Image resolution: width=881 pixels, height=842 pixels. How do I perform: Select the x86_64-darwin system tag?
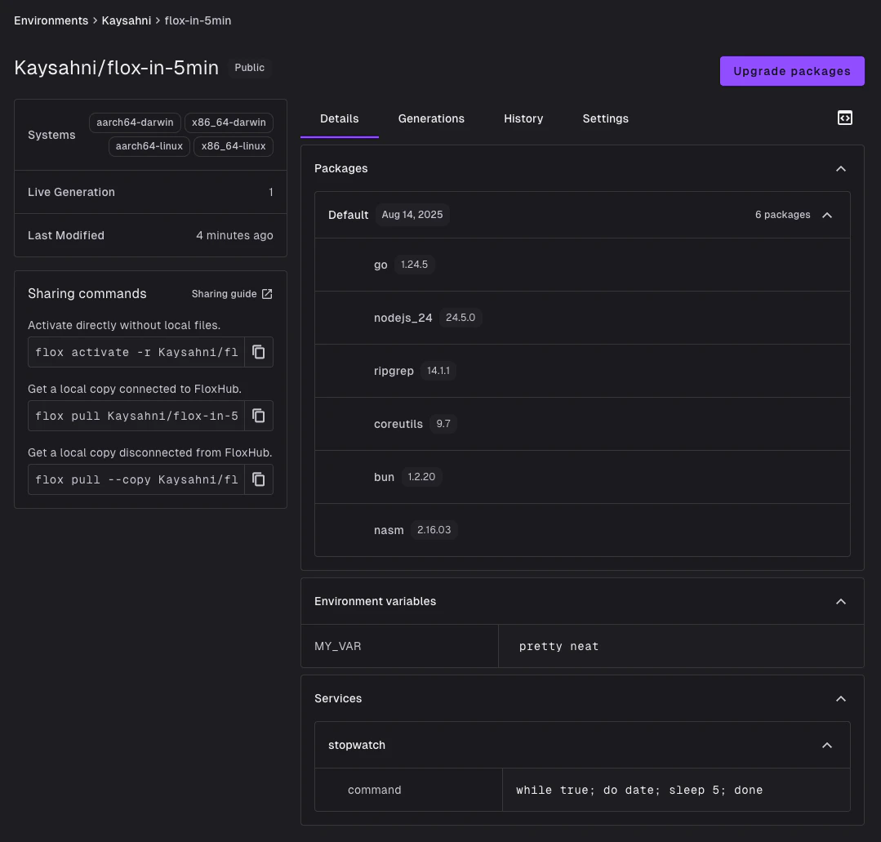tap(229, 123)
